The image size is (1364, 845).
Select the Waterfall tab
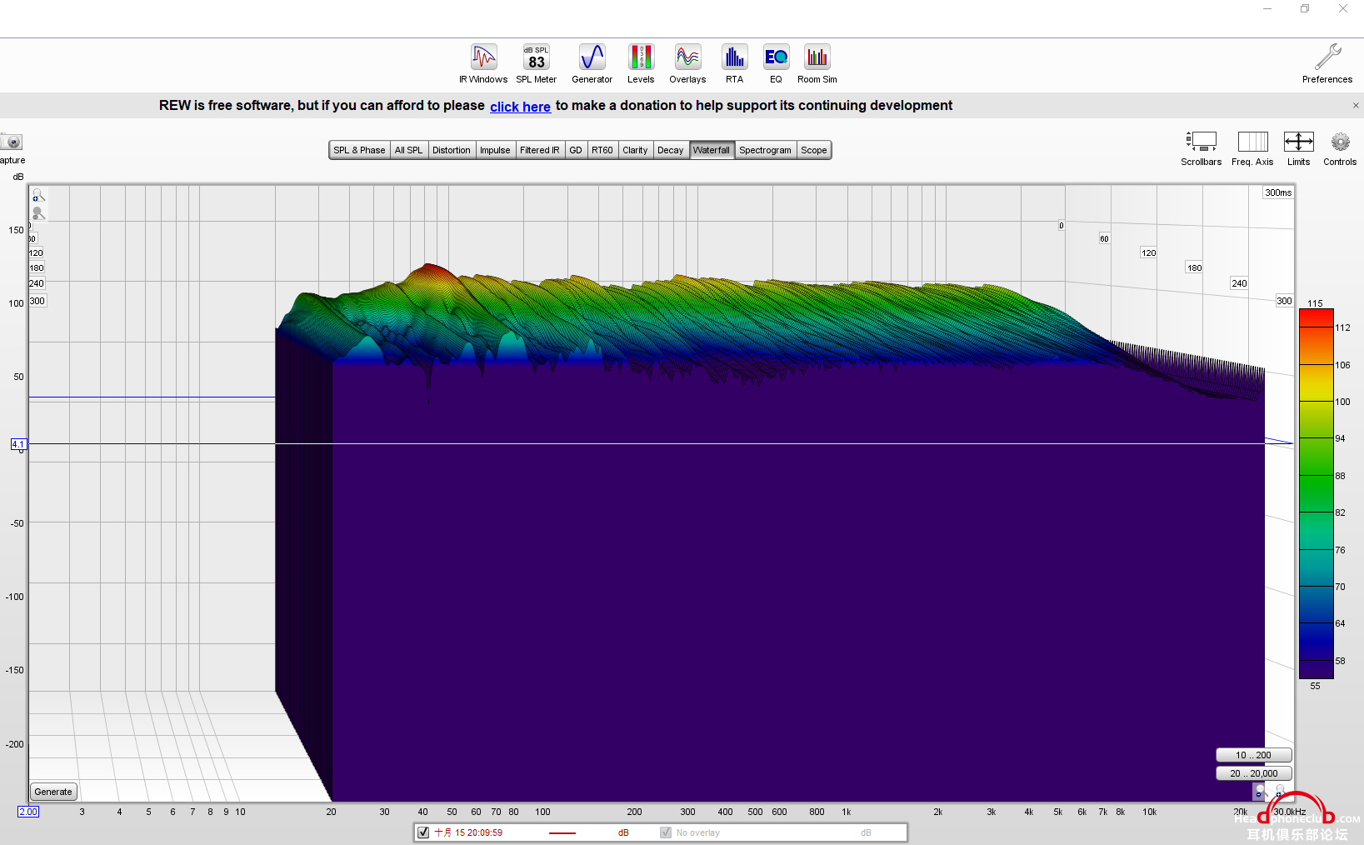point(712,150)
